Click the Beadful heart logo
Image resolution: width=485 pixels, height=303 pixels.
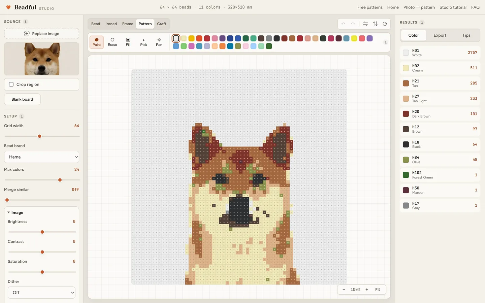click(x=9, y=7)
